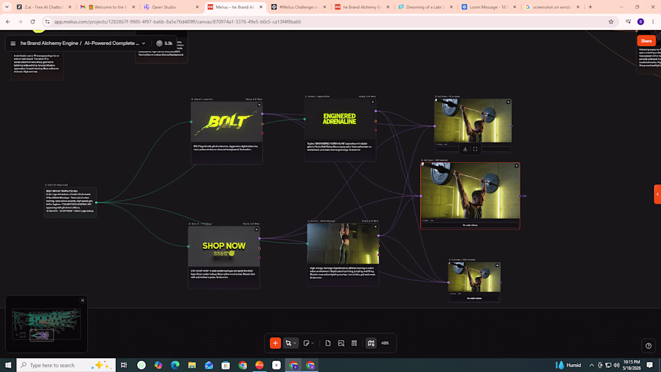Open a new browser tab

(x=590, y=7)
